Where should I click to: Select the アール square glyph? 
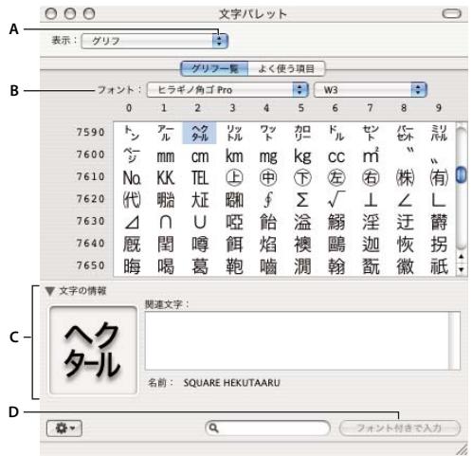pyautogui.click(x=166, y=133)
